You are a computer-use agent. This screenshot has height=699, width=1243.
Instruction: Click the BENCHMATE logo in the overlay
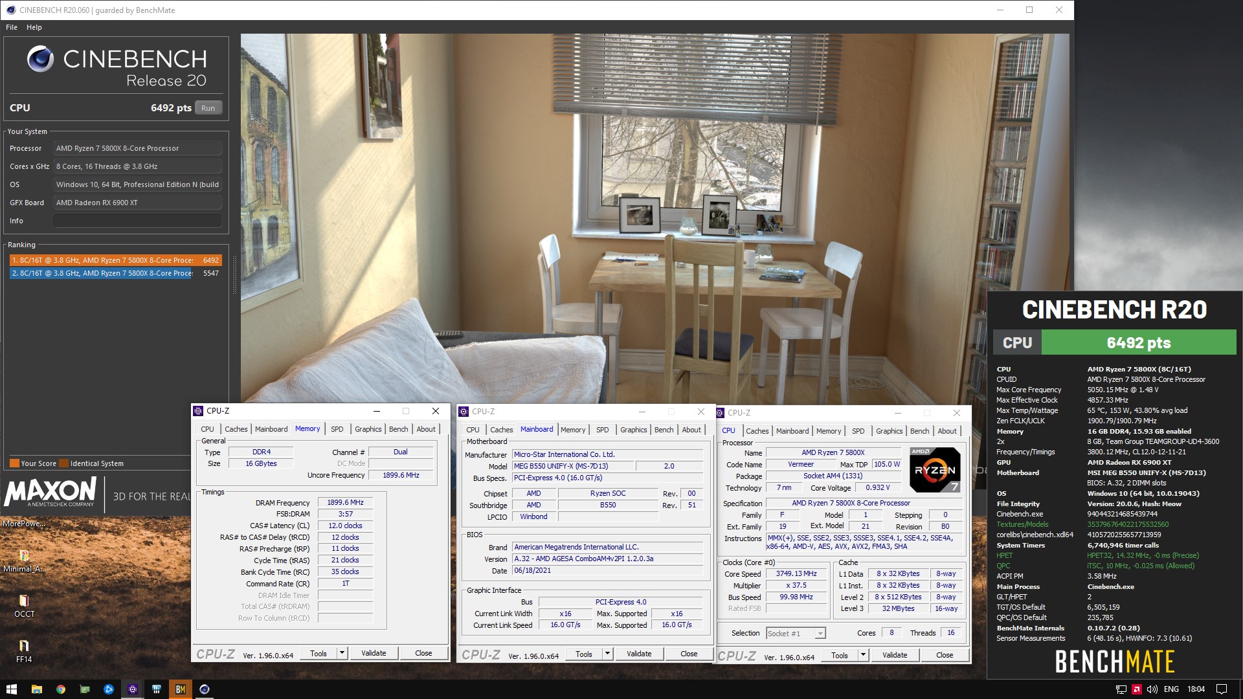[1115, 661]
